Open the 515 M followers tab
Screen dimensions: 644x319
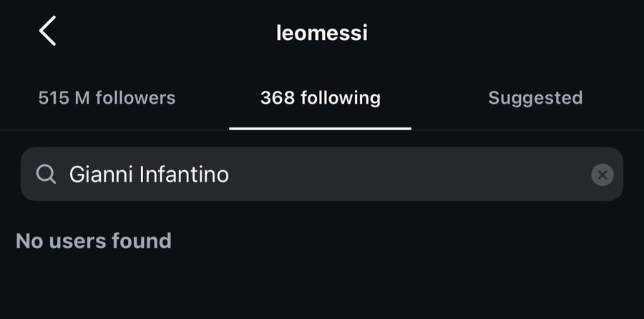click(107, 98)
